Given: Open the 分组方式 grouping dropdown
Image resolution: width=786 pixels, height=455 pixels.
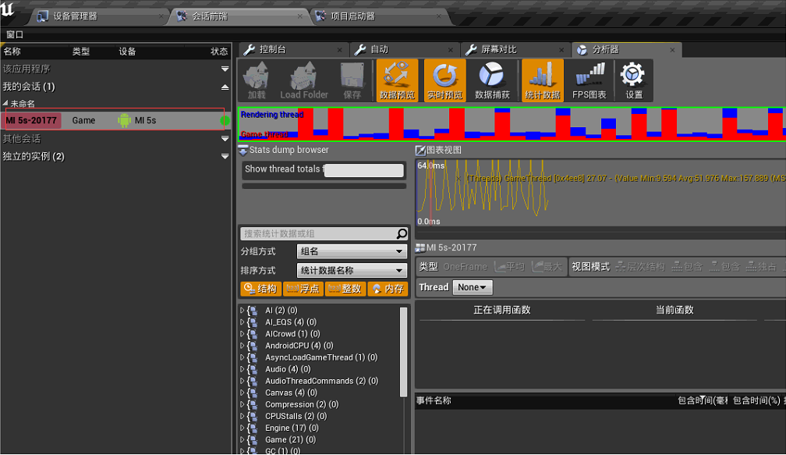Looking at the screenshot, I should click(x=351, y=250).
